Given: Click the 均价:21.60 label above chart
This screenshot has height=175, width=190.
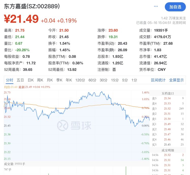Looking at the screenshot, I should [x=11, y=87].
